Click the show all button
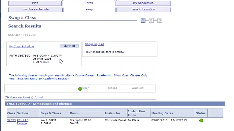Image resolution: width=234 pixels, height=131 pixels. click(x=69, y=46)
